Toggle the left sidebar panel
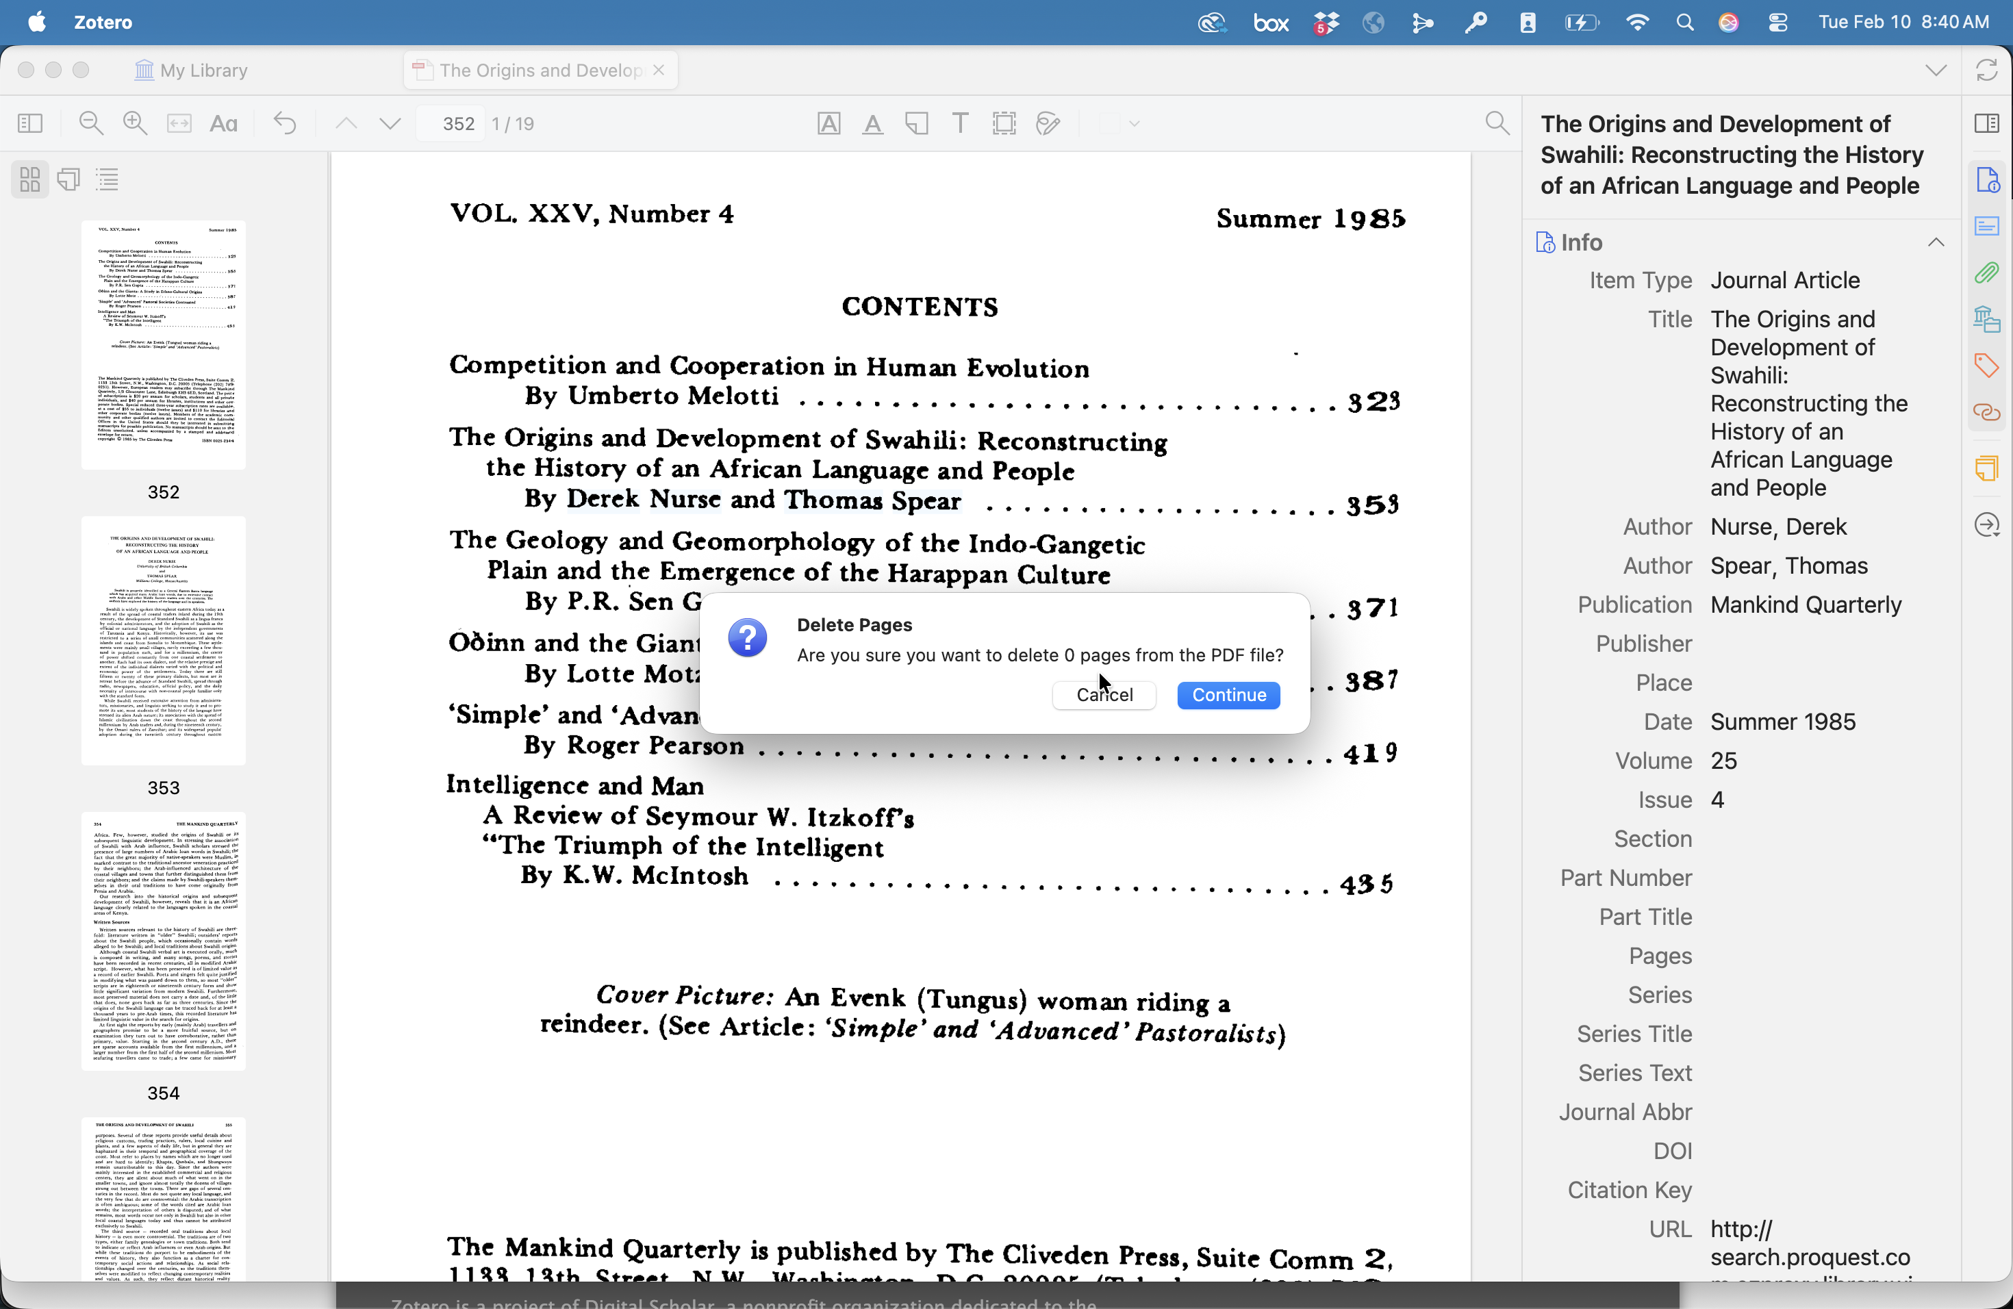This screenshot has width=2013, height=1309. click(30, 123)
